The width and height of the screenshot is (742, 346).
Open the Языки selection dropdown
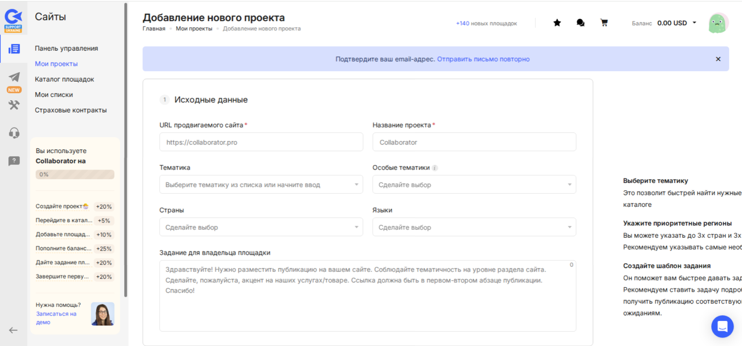[474, 227]
